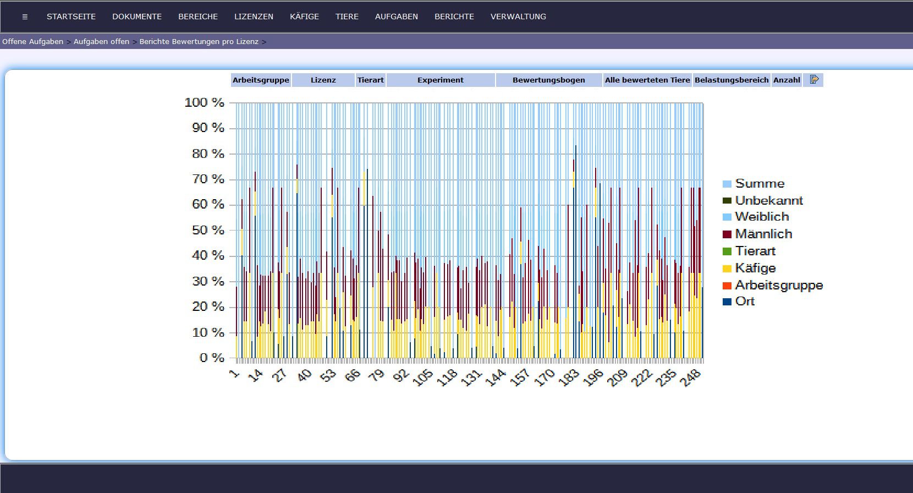Click x-axis label 248

(690, 377)
